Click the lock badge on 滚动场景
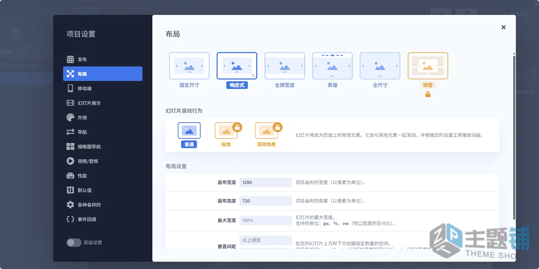 click(278, 127)
